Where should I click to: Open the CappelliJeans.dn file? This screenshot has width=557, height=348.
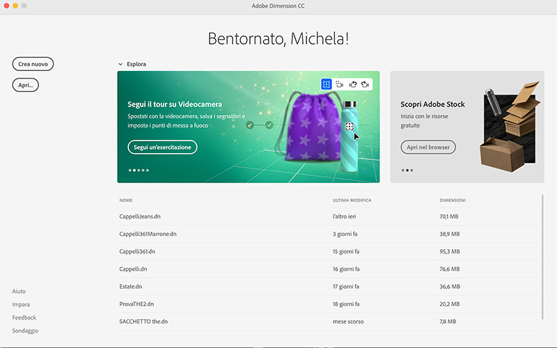[x=140, y=216]
